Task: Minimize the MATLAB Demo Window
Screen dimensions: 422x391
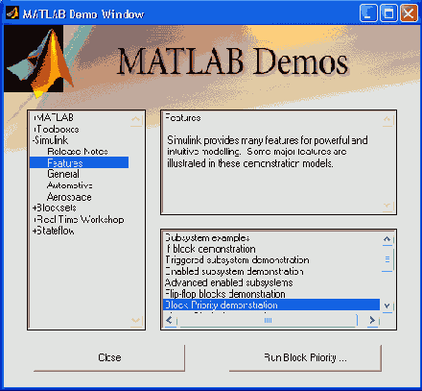Action: click(367, 13)
